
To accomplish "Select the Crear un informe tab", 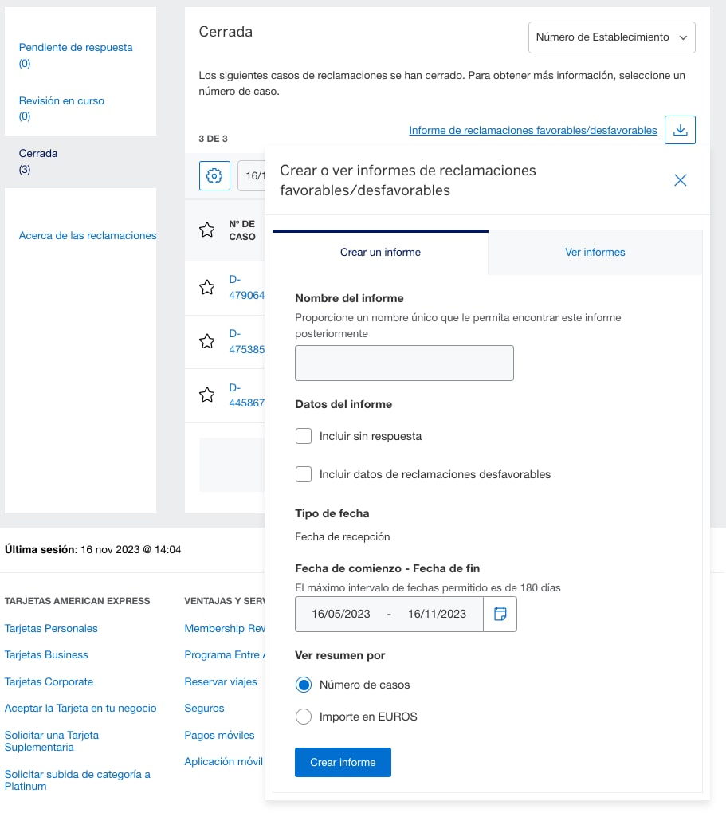I will [x=380, y=253].
